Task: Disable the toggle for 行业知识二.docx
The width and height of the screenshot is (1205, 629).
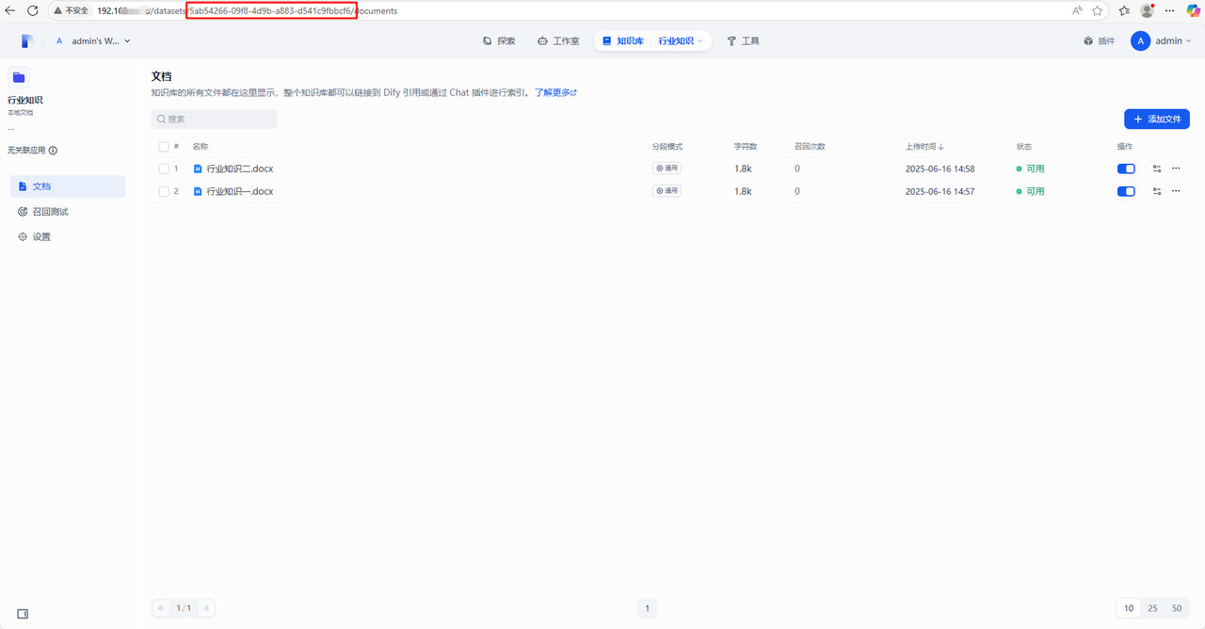Action: tap(1126, 169)
